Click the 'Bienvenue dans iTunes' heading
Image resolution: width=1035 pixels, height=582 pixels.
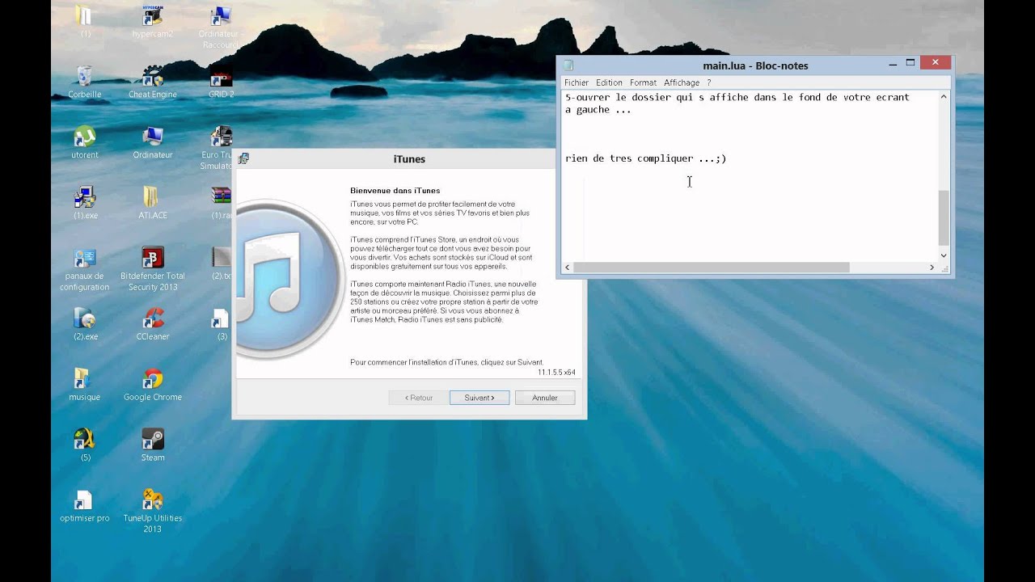pos(395,191)
